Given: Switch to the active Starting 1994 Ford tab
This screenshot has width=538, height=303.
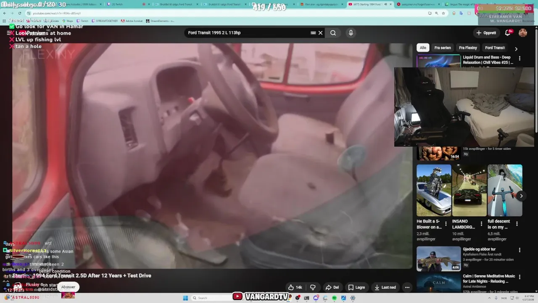Looking at the screenshot, I should 370,4.
